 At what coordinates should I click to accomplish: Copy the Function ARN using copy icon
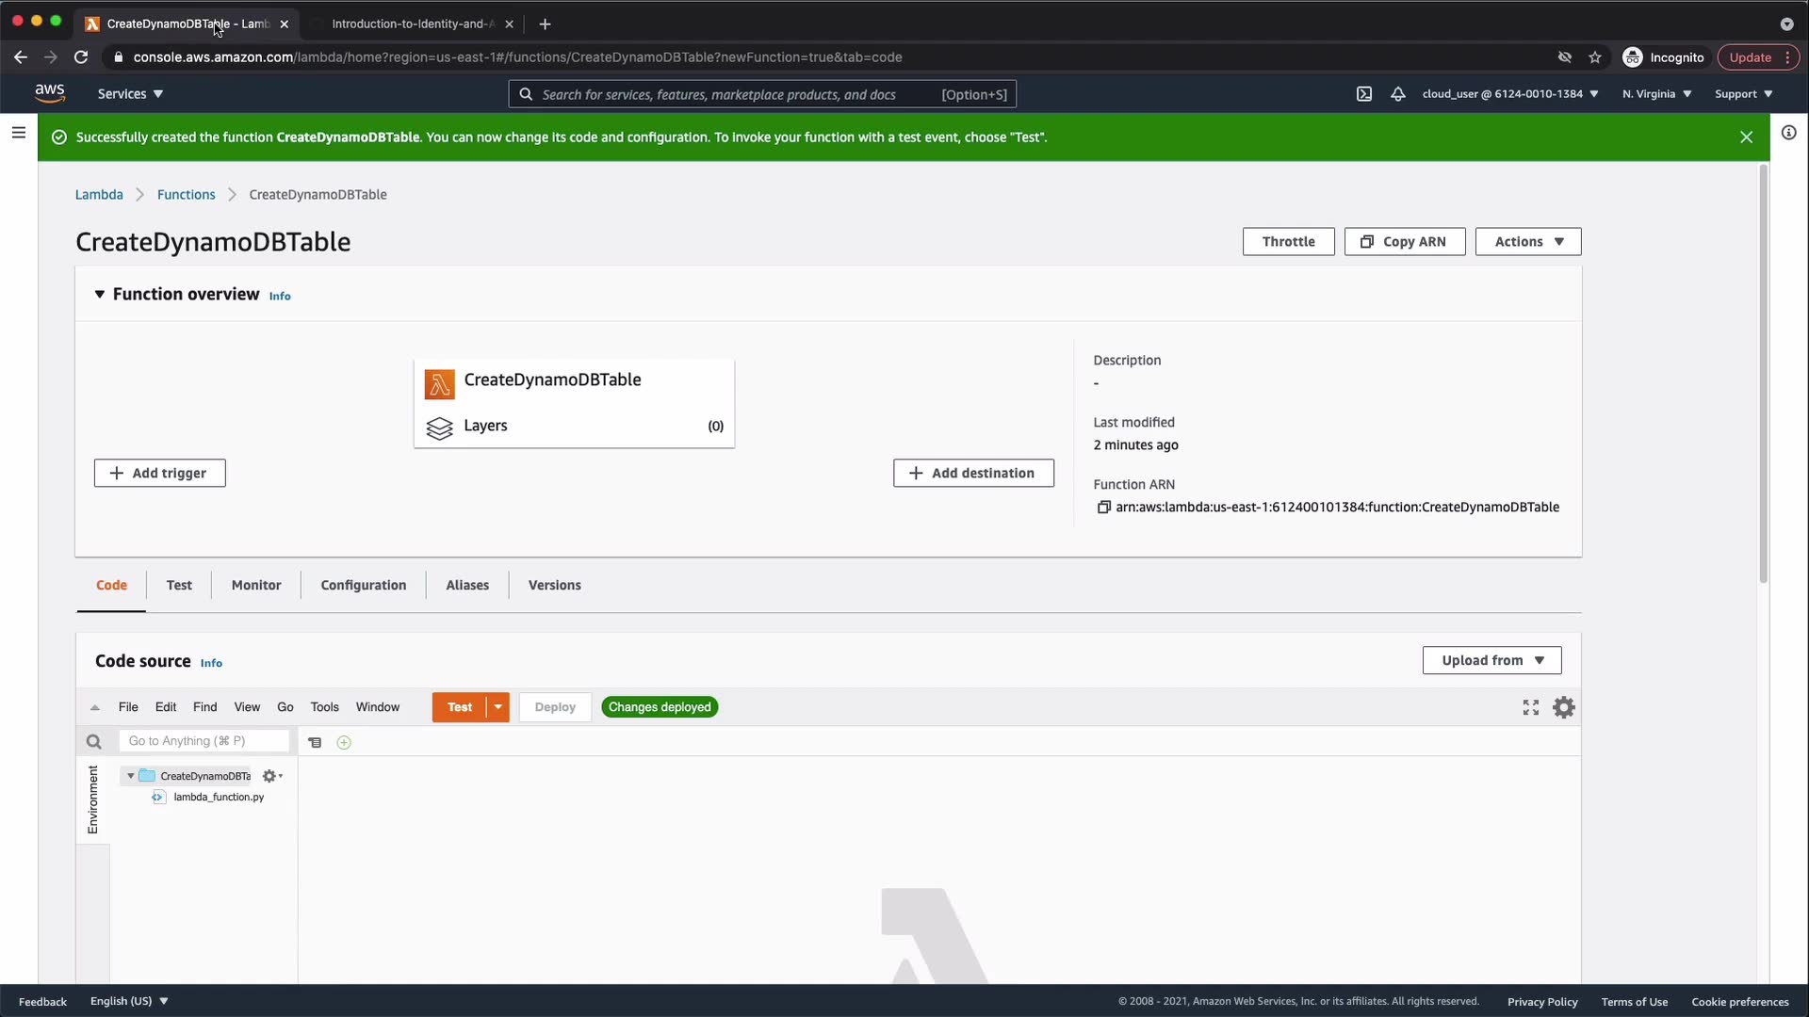coord(1103,508)
